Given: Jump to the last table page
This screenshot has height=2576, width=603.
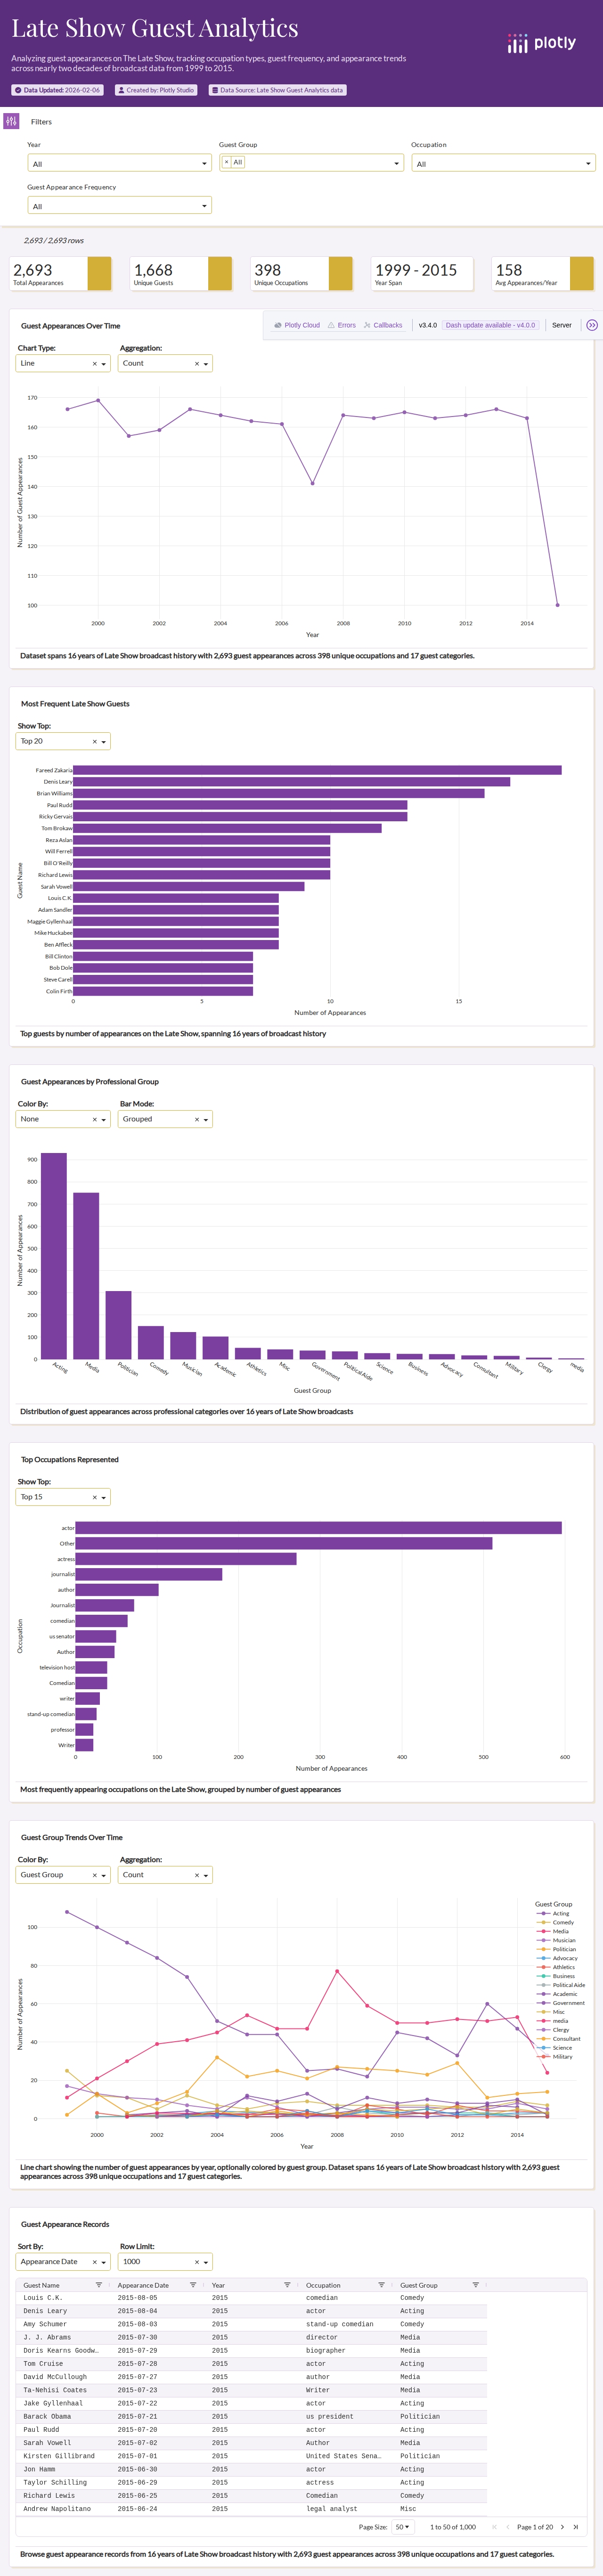Looking at the screenshot, I should click(x=575, y=2527).
